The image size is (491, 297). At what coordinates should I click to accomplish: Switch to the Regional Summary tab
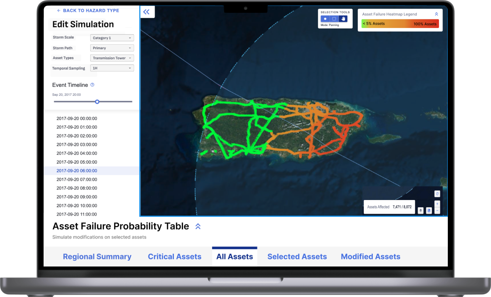(97, 256)
